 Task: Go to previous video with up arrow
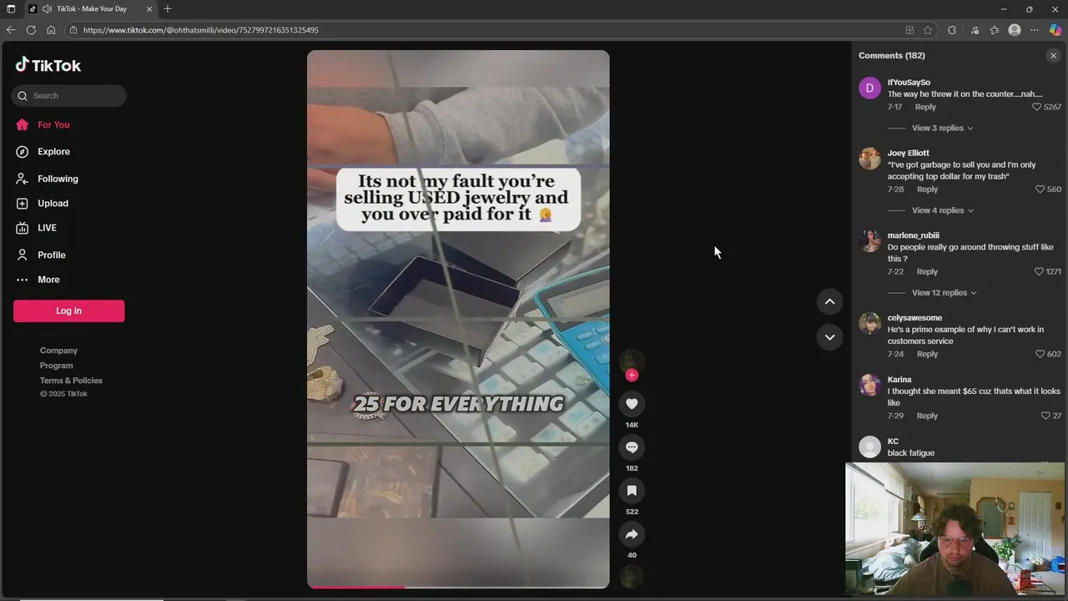pyautogui.click(x=829, y=301)
